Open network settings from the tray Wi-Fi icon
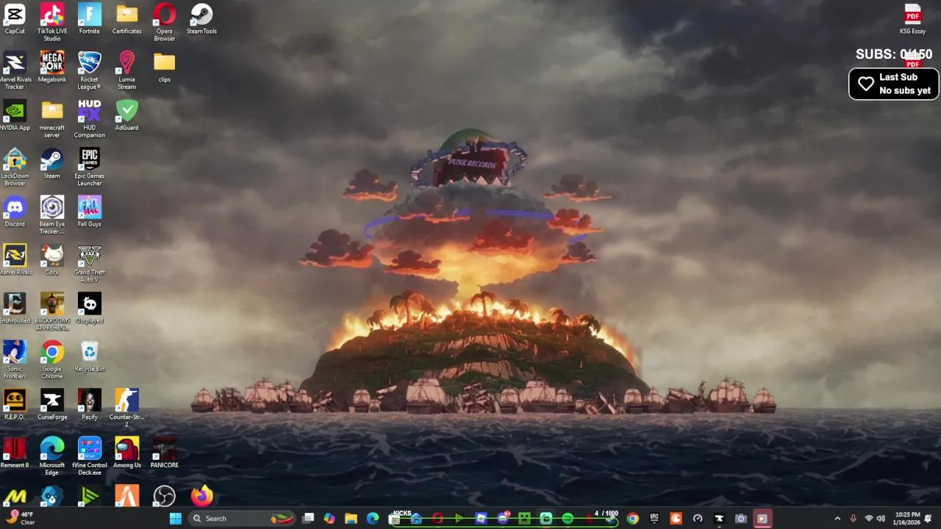Screen dimensions: 941x529 tap(868, 519)
